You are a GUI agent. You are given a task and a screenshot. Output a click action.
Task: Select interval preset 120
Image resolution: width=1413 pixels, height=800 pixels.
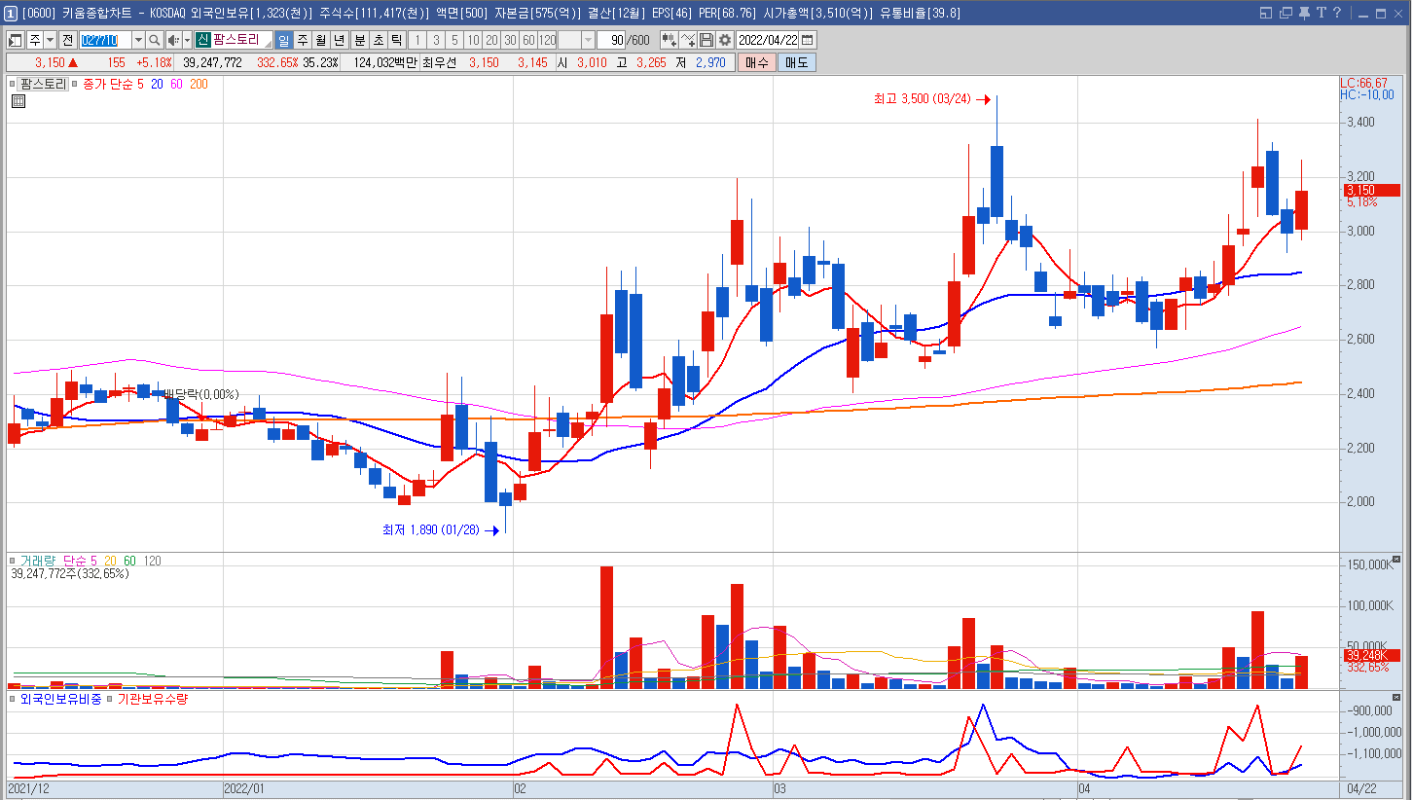(547, 40)
